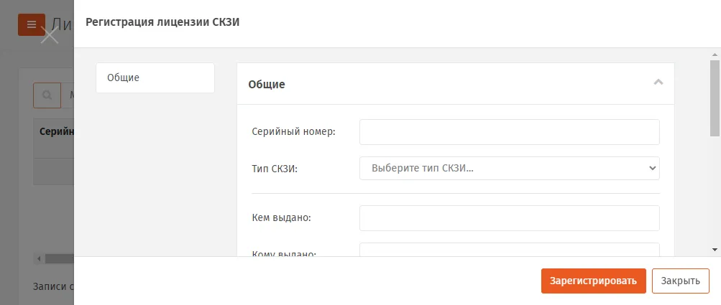Click the horizontal scrollbar thumb in the background table
The image size is (721, 305).
pos(60,258)
